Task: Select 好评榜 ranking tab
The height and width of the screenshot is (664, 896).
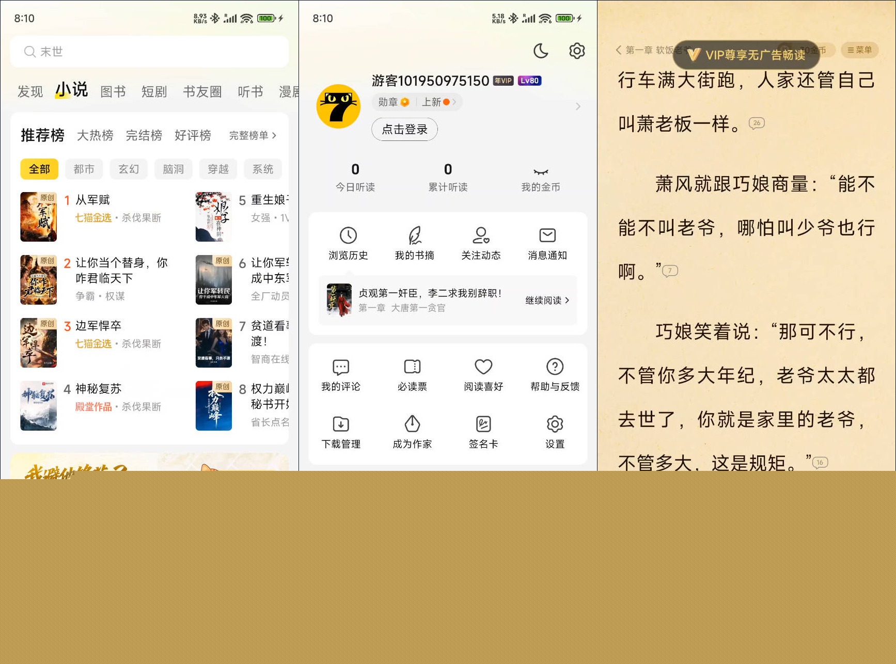Action: [193, 135]
